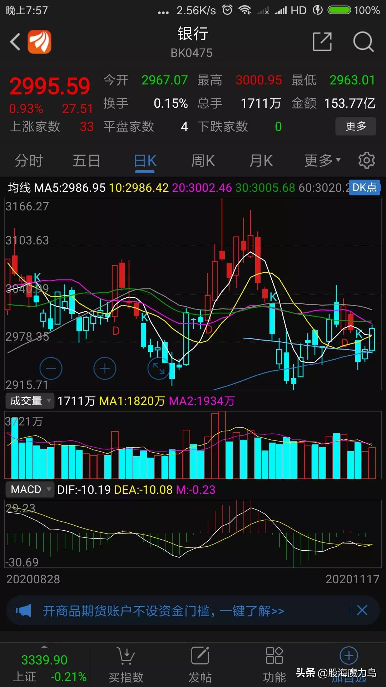The height and width of the screenshot is (687, 386).
Task: Tap the 换手 0.15% value
Action: [x=171, y=103]
